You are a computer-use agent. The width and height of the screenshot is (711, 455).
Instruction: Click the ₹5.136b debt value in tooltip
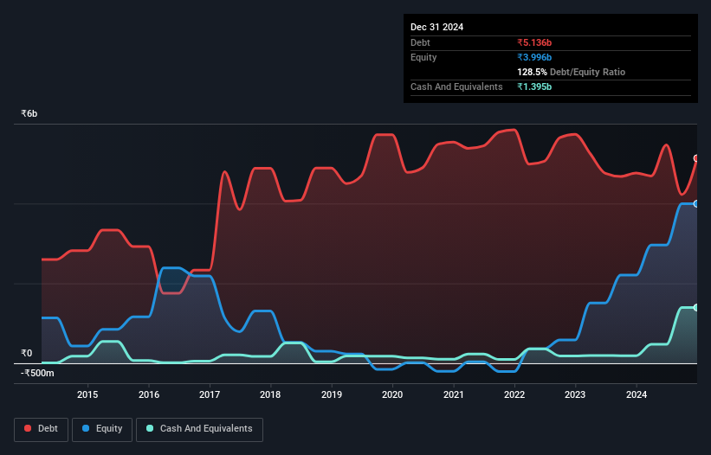point(534,42)
